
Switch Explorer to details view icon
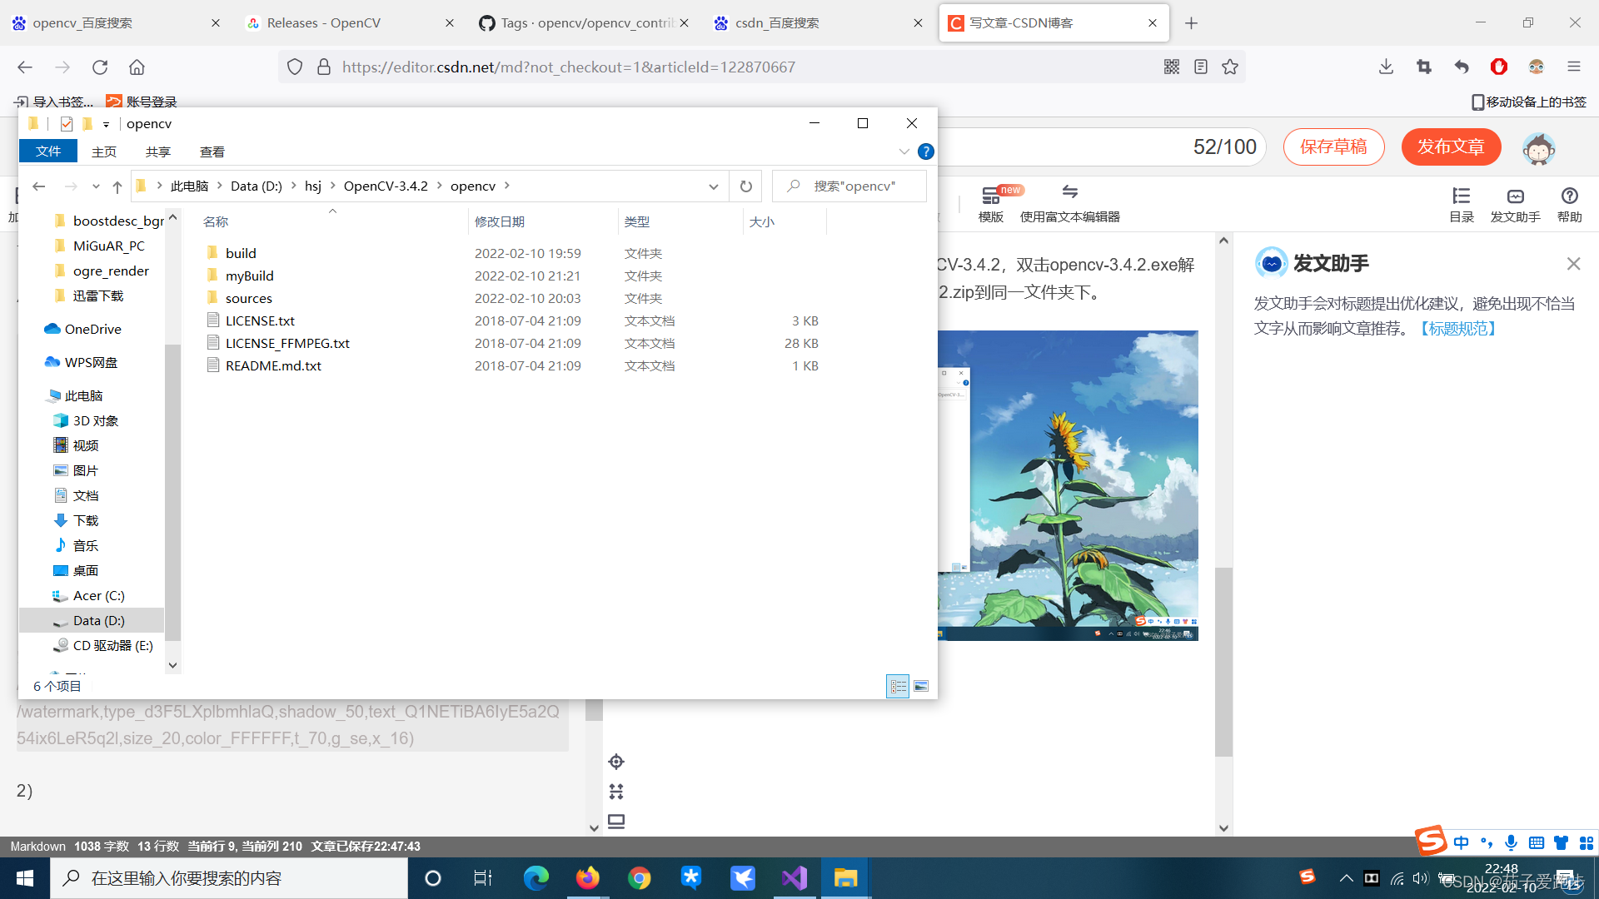coord(898,686)
